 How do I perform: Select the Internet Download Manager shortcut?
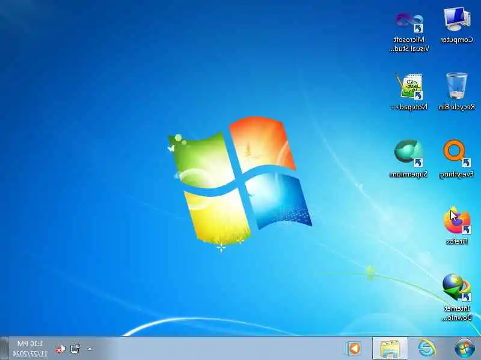tap(457, 298)
